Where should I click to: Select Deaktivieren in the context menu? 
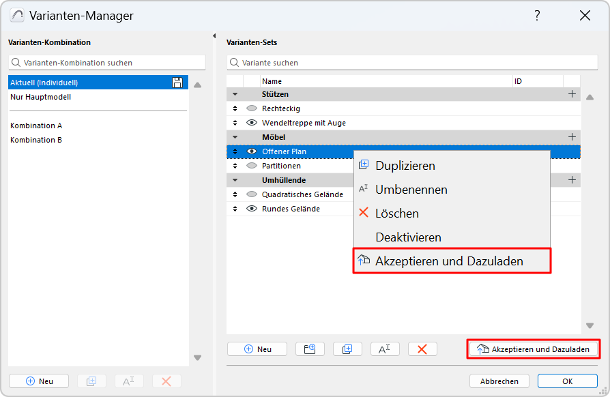click(x=408, y=237)
